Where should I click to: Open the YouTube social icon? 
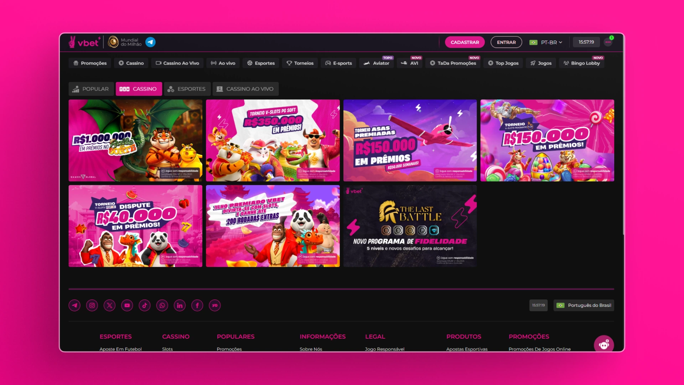[x=127, y=306]
